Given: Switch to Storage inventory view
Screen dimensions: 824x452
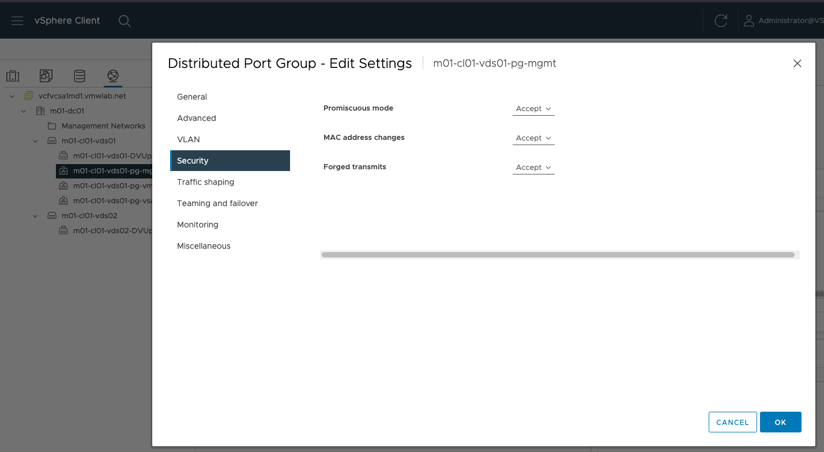Looking at the screenshot, I should point(80,76).
